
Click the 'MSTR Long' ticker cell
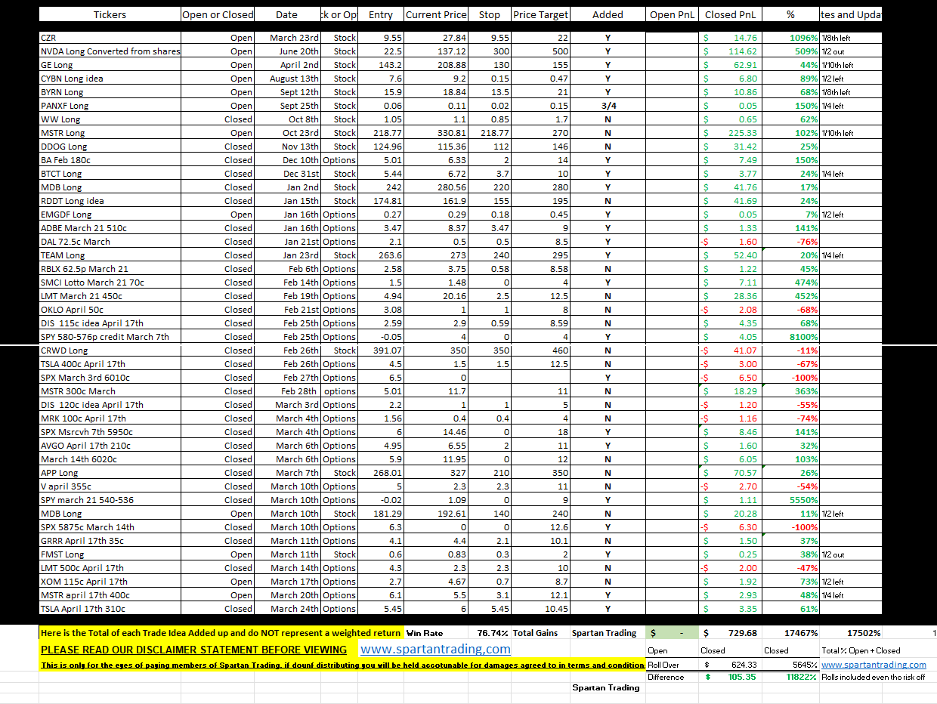pyautogui.click(x=110, y=133)
